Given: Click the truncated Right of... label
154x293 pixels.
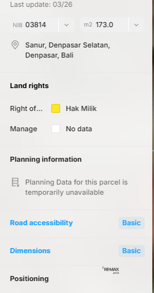Looking at the screenshot, I should coord(26,109).
